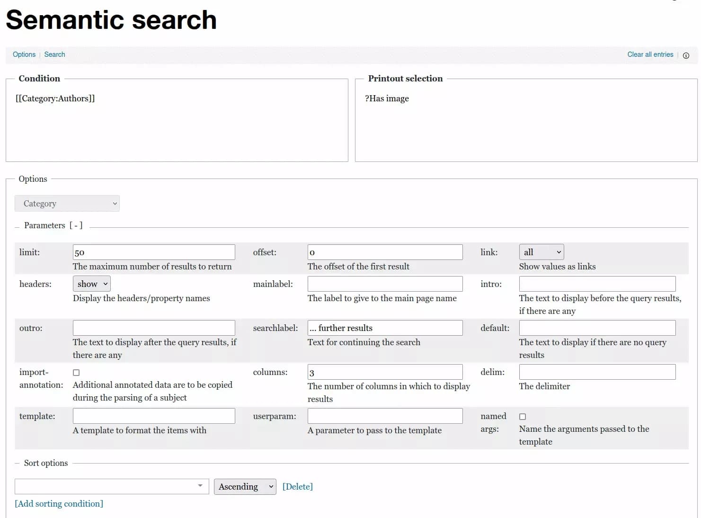Edit the Condition query textarea
Image resolution: width=701 pixels, height=518 pixels.
(x=177, y=121)
